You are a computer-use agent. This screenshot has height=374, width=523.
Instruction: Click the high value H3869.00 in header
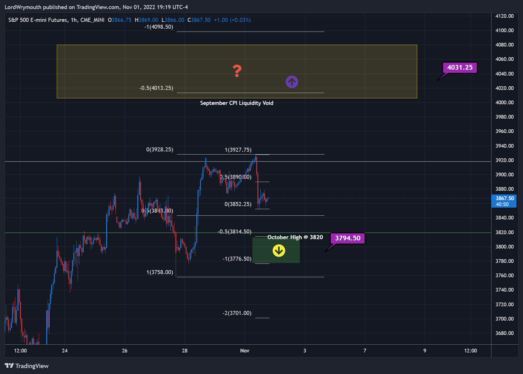[146, 20]
